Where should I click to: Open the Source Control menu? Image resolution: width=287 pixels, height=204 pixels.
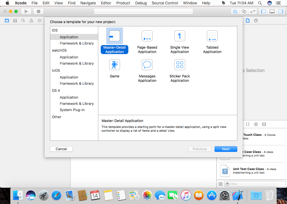[x=165, y=3]
